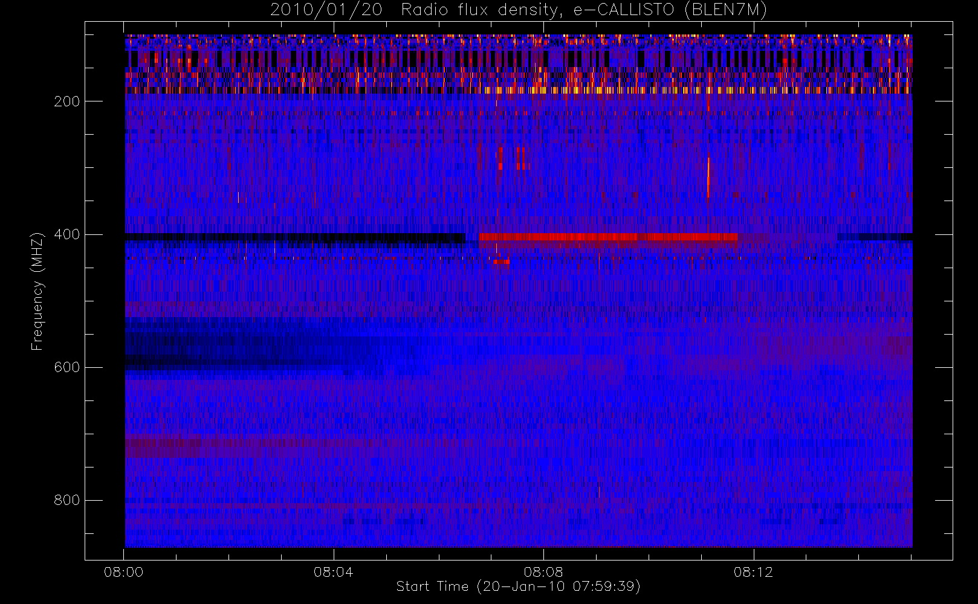The image size is (978, 604).
Task: Click the '08:00' time tick label
Action: (x=123, y=572)
